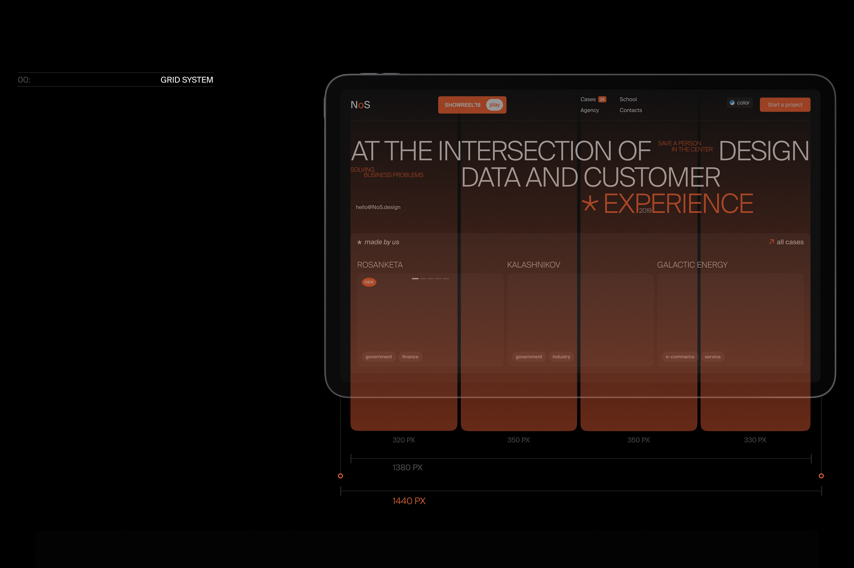Screen dimensions: 854x568
Task: Click the orange 26 cases badge
Action: pyautogui.click(x=602, y=99)
